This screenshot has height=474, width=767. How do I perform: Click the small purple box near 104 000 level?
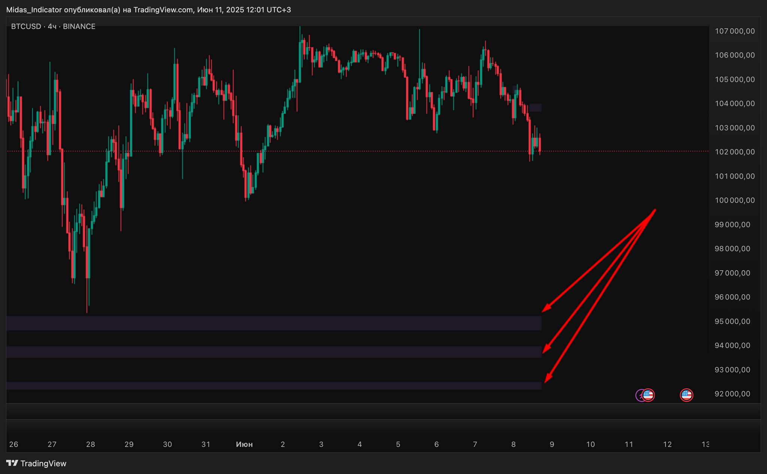pos(535,107)
